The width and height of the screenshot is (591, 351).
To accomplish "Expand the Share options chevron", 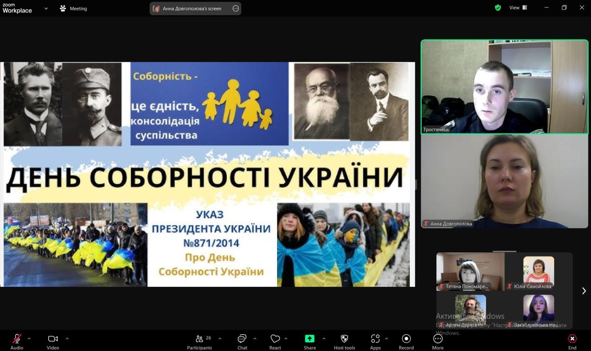I will pyautogui.click(x=324, y=339).
